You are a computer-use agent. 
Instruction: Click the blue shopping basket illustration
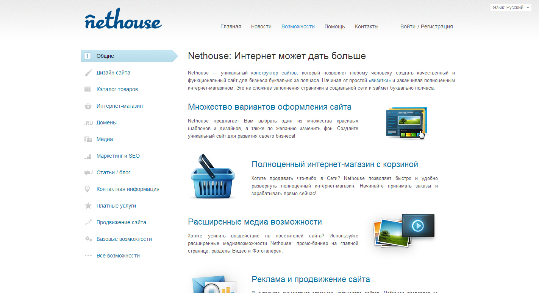point(212,176)
